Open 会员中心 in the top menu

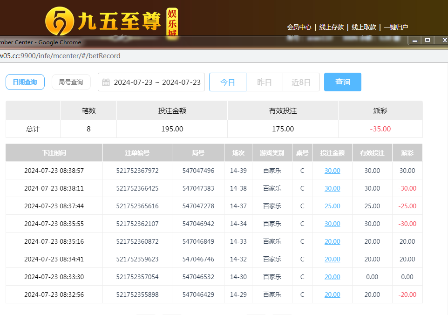click(299, 27)
